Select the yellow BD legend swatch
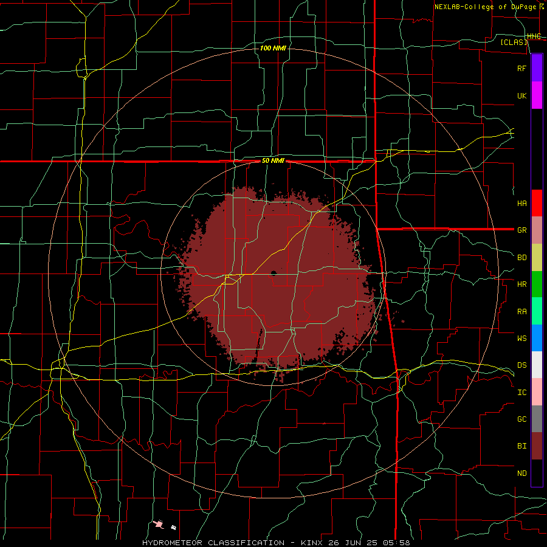Screen dimensions: 547x547 [537, 257]
